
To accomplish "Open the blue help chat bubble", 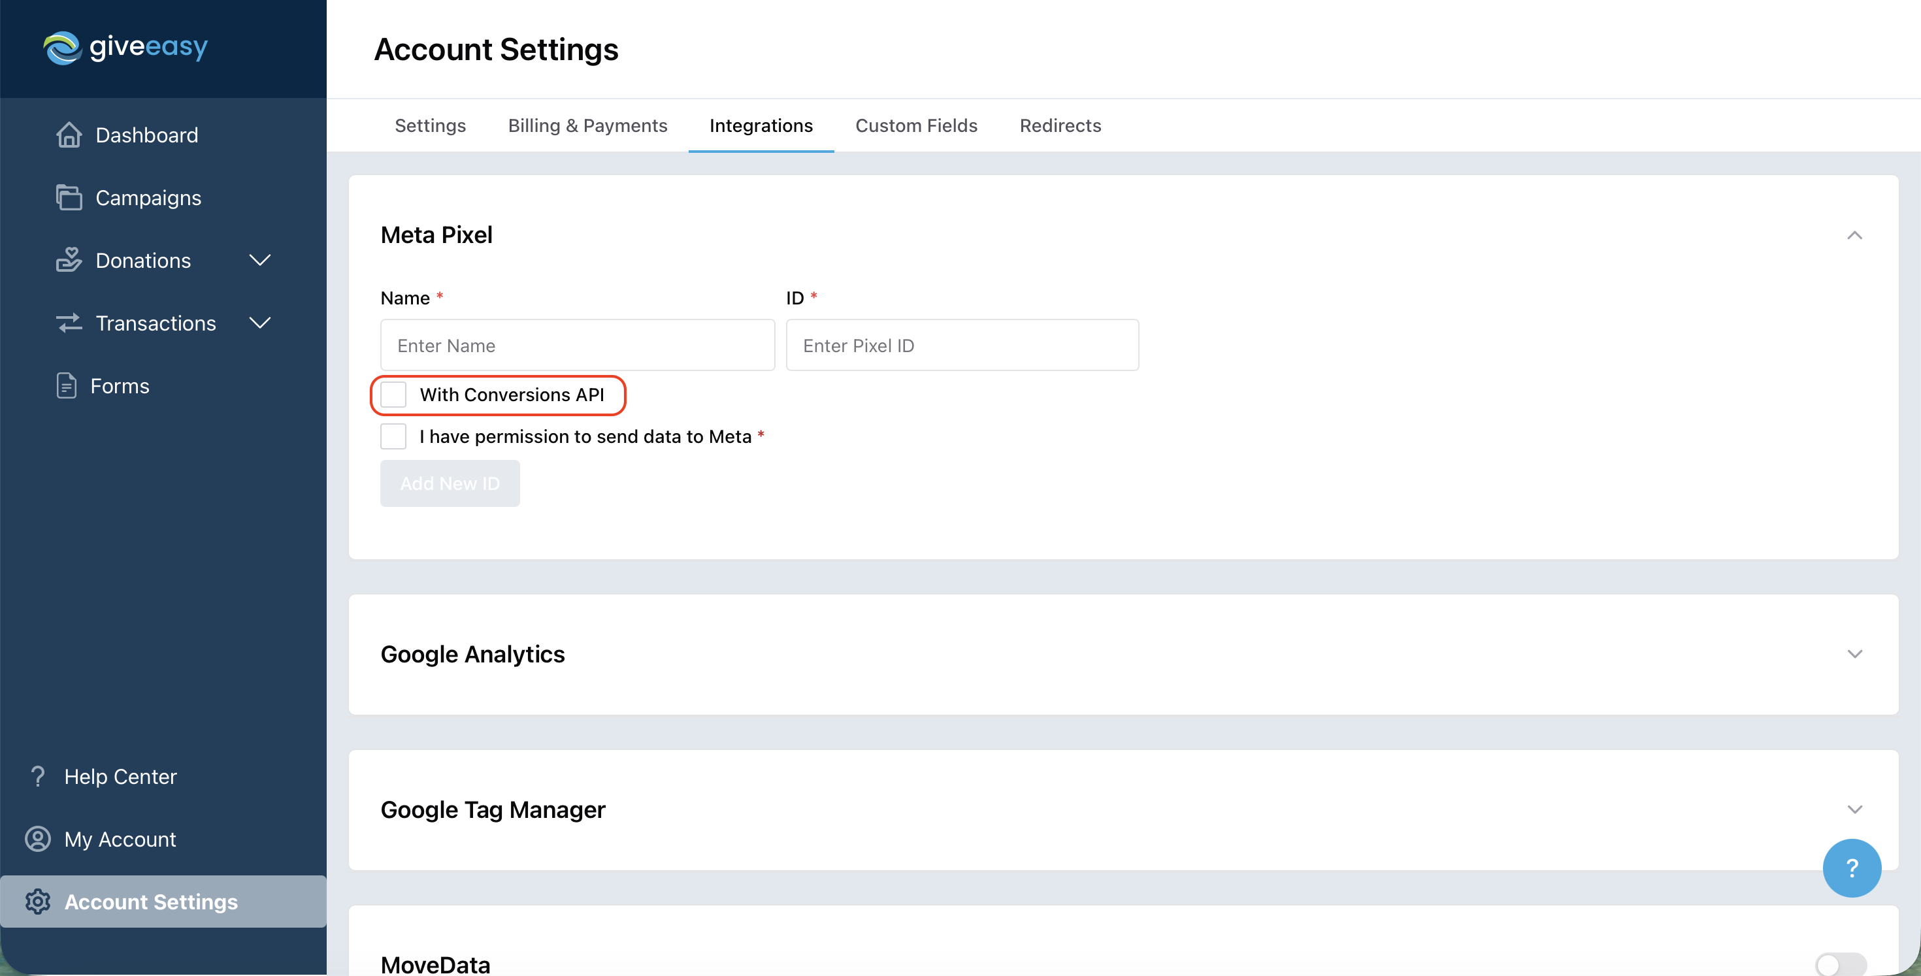I will [1852, 867].
